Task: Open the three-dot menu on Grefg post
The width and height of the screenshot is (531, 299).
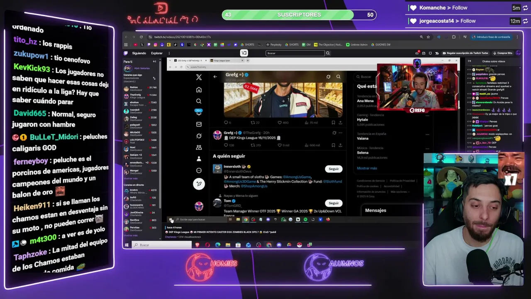Action: 340,133
